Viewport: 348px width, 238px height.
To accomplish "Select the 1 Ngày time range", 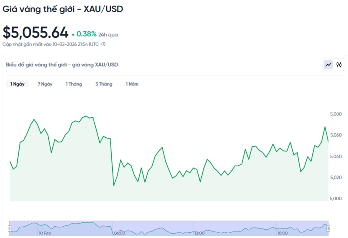I will (x=17, y=84).
